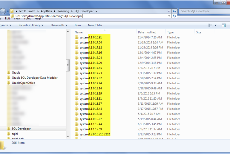
Task: Select folder system4.1.0.17.65
Action: (x=91, y=68)
